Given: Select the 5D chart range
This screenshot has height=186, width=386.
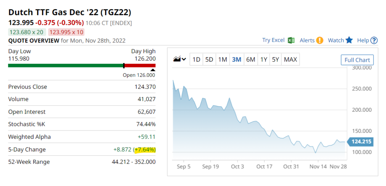Looking at the screenshot, I should [209, 59].
